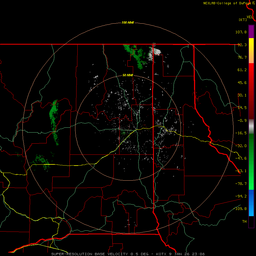Click the -47.6 velocity scale value
Viewport: 256px width, 256px height.
pyautogui.click(x=241, y=158)
